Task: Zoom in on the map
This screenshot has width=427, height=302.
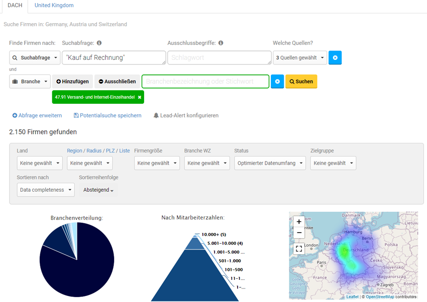Action: [x=299, y=221]
